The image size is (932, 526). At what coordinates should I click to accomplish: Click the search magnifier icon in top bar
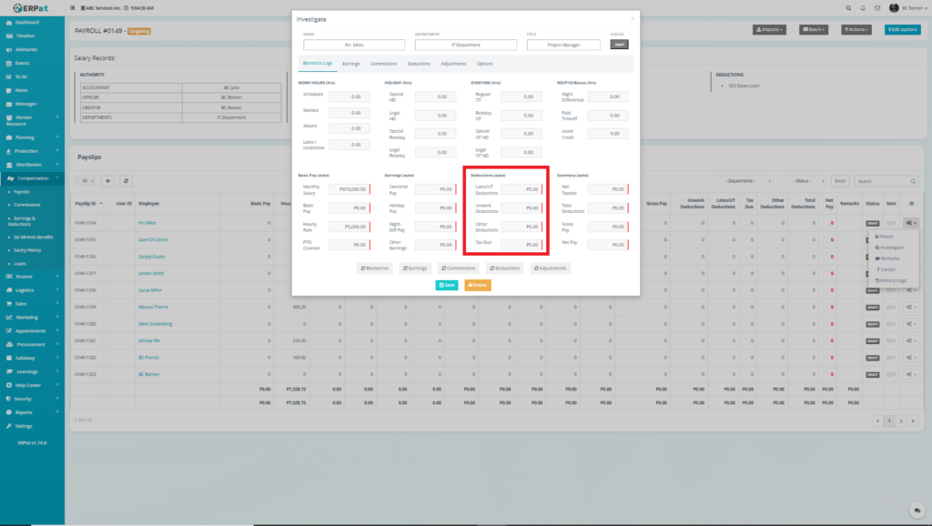(849, 7)
